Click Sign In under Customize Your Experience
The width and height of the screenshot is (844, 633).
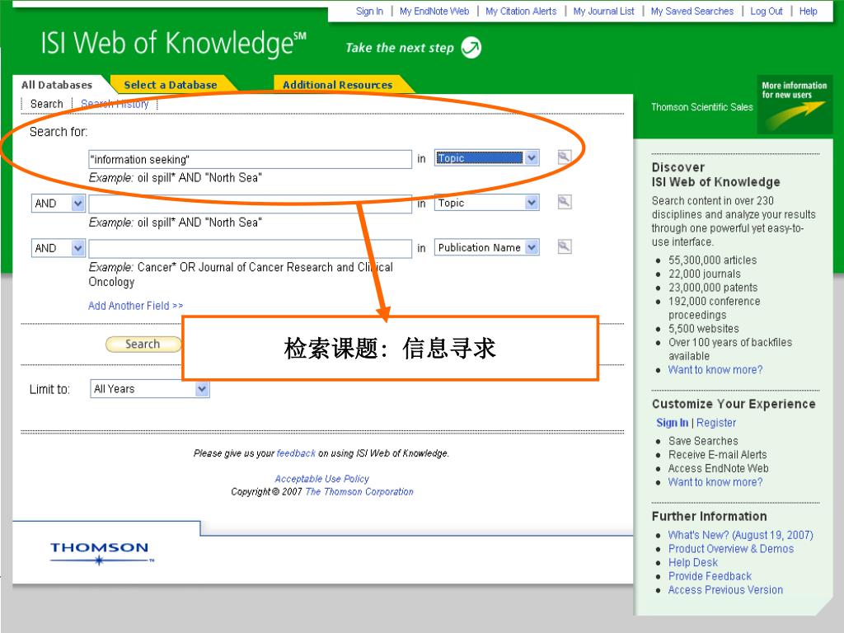pyautogui.click(x=672, y=423)
